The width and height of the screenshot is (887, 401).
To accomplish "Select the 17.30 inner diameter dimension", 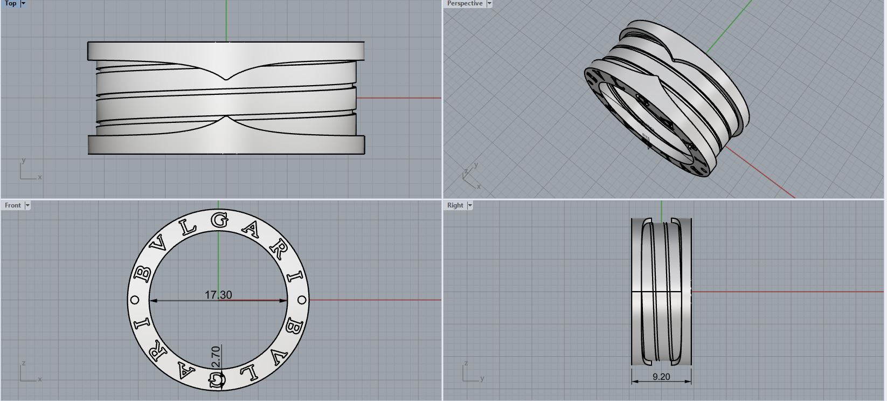I will [218, 295].
